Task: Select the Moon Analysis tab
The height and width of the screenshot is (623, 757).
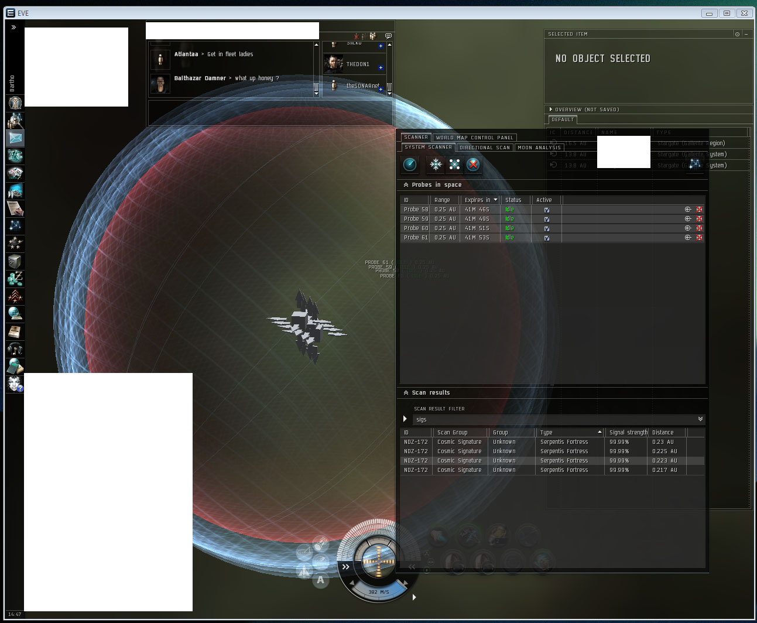Action: 539,148
